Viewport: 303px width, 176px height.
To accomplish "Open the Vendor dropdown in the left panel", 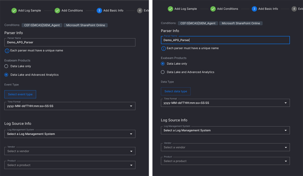I will (x=70, y=151).
